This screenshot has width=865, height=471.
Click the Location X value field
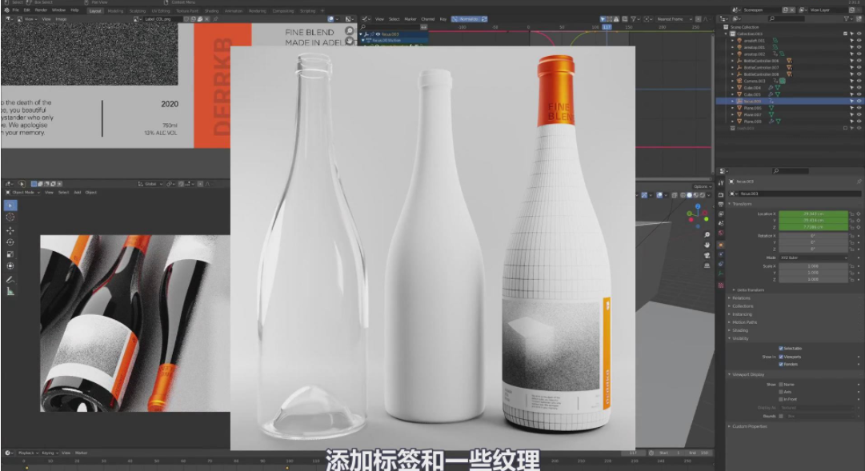tap(813, 214)
